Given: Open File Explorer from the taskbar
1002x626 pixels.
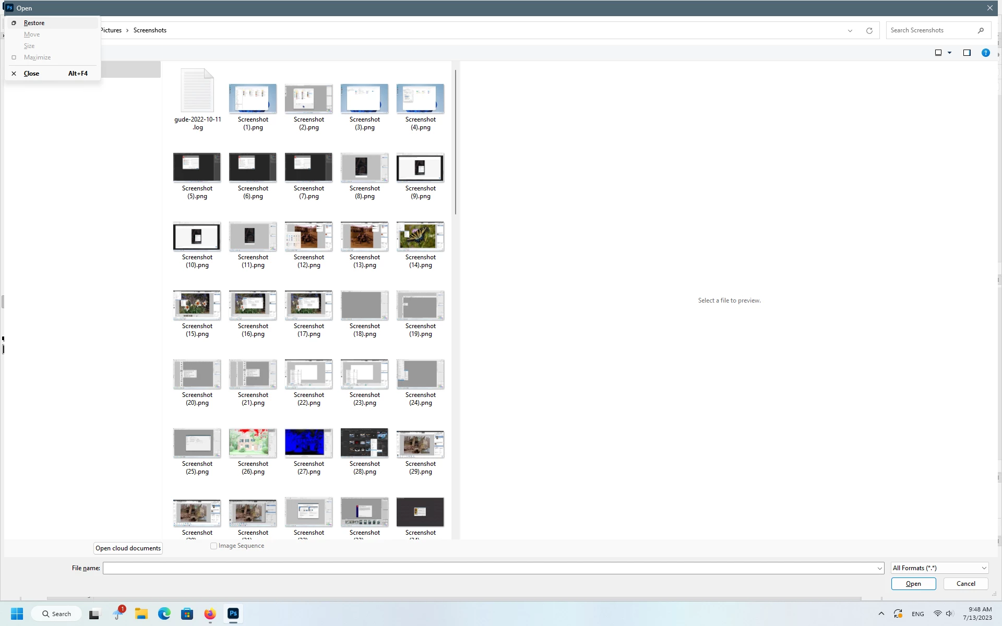Looking at the screenshot, I should [x=141, y=614].
